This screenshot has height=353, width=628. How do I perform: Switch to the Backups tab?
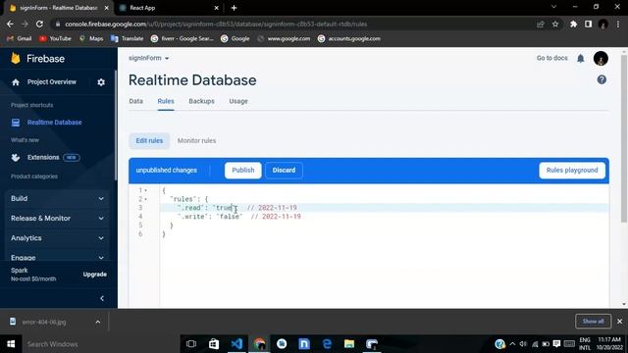point(201,101)
